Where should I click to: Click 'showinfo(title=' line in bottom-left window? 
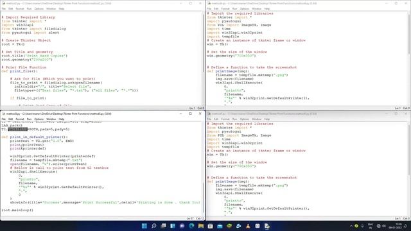point(105,203)
